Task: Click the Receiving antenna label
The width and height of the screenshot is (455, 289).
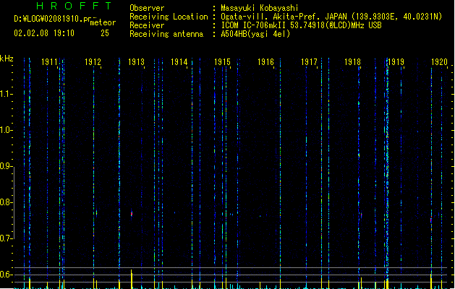Action: pyautogui.click(x=166, y=34)
